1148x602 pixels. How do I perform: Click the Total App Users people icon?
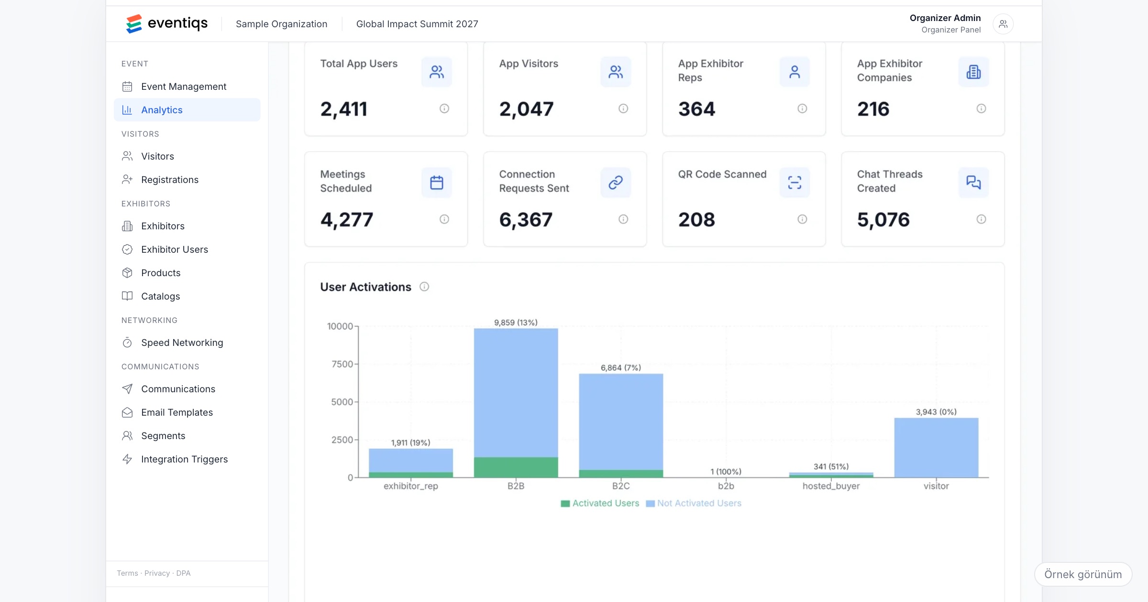point(437,72)
